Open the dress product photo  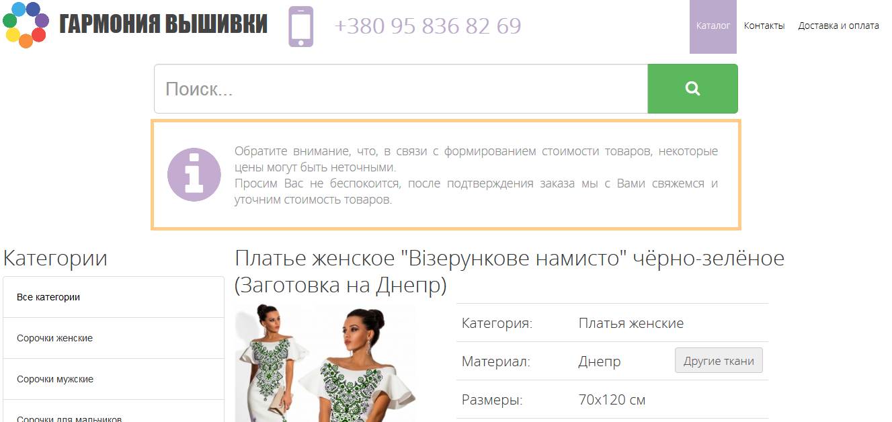[x=325, y=363]
